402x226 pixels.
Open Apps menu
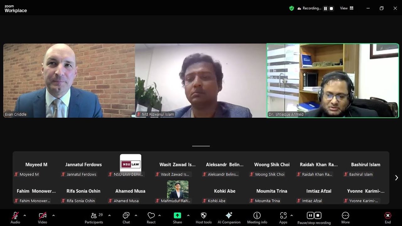(283, 218)
